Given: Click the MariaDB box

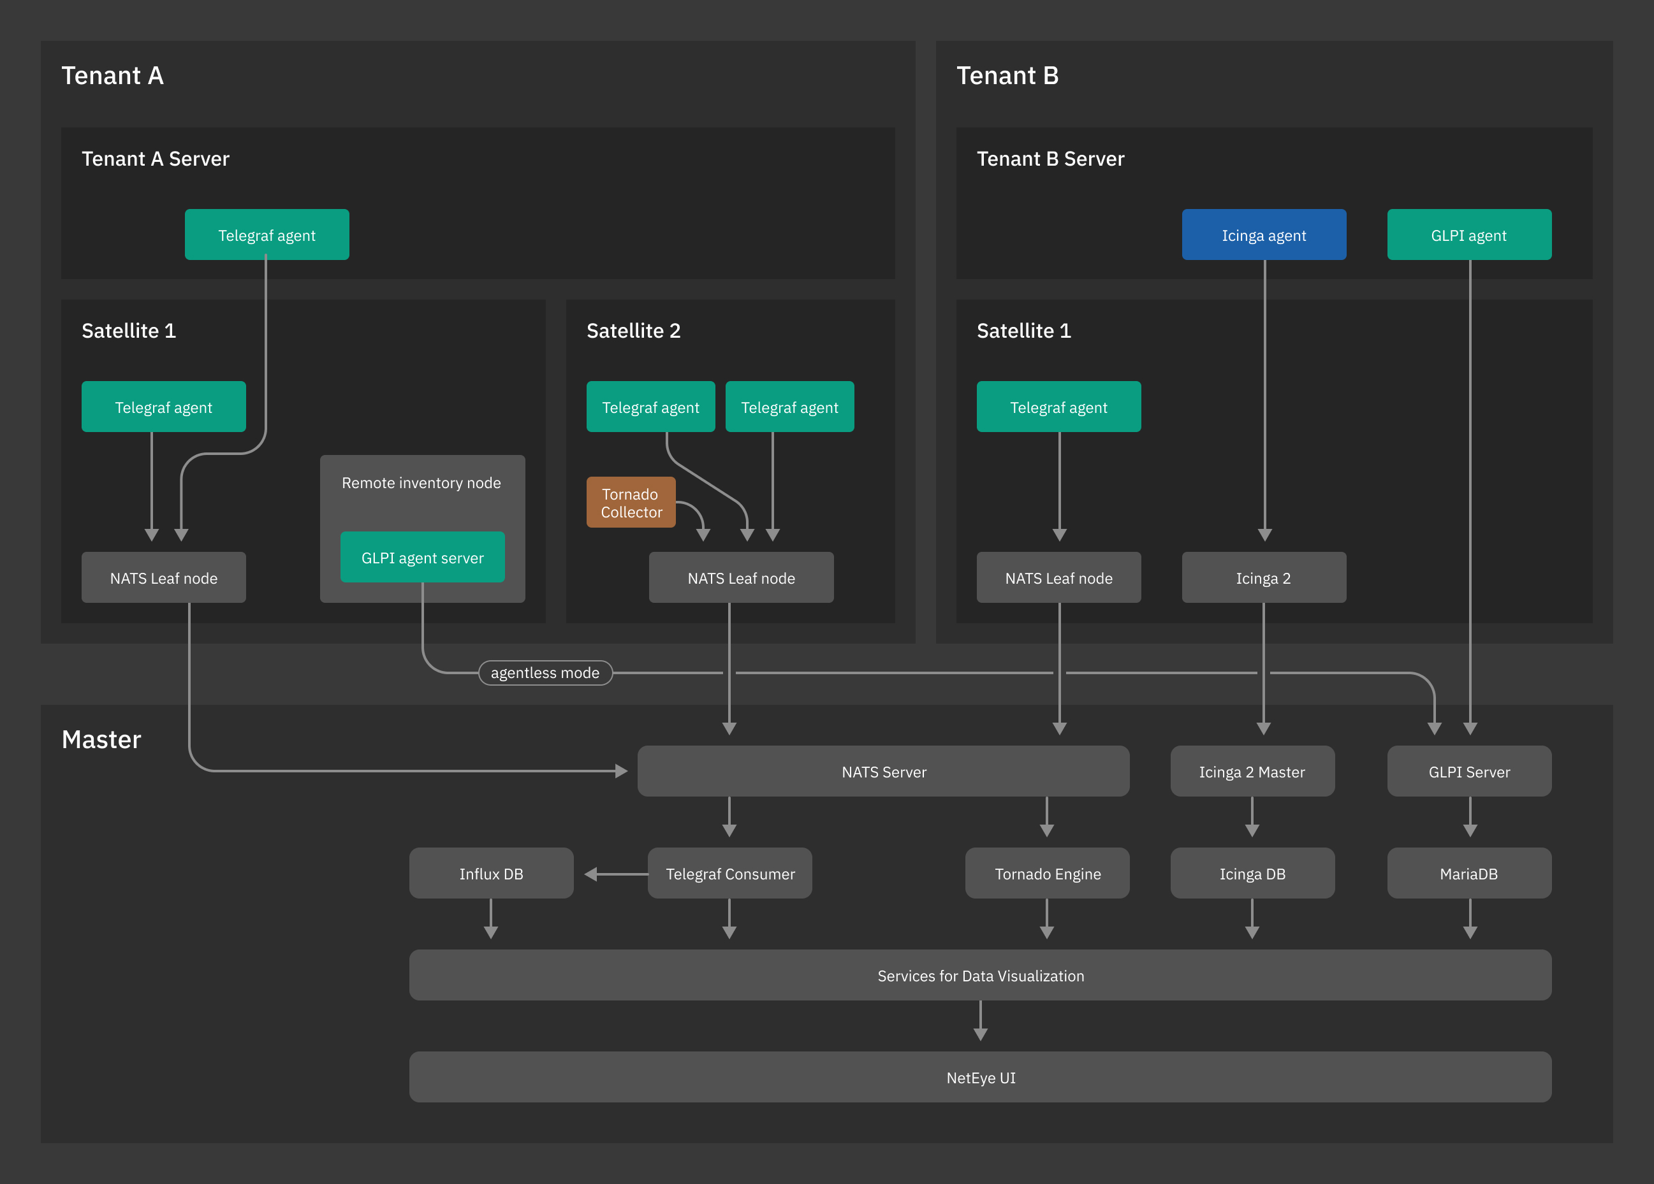Looking at the screenshot, I should tap(1468, 874).
